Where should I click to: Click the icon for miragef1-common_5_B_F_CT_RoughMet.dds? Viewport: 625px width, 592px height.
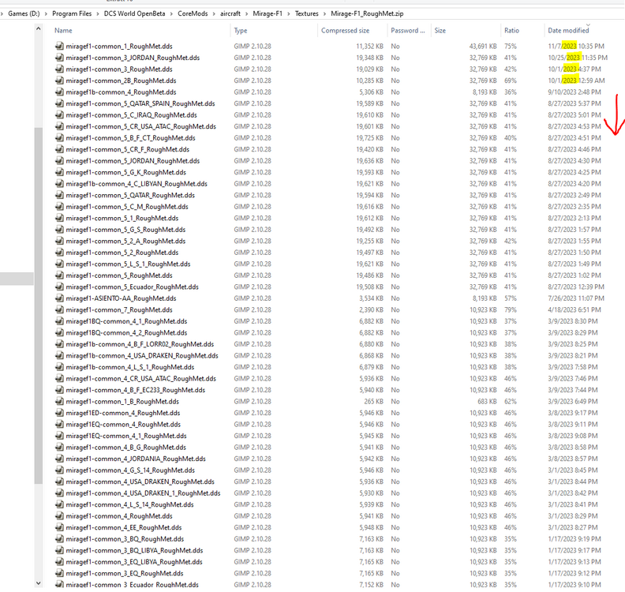click(59, 138)
